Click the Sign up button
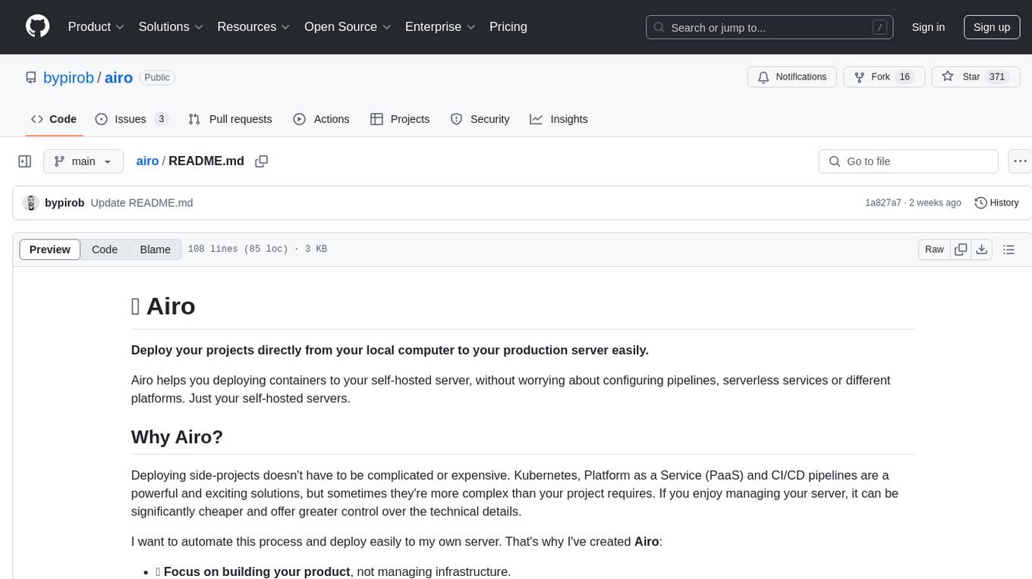1032x579 pixels. [992, 27]
